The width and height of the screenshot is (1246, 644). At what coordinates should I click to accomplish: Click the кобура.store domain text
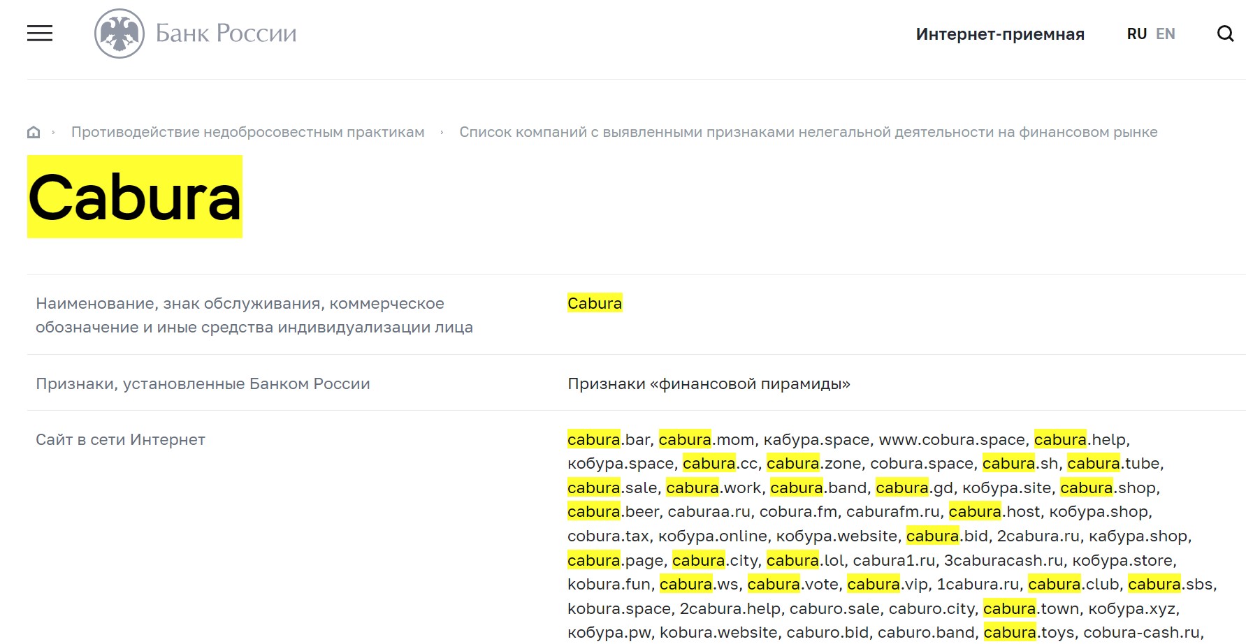(1124, 560)
